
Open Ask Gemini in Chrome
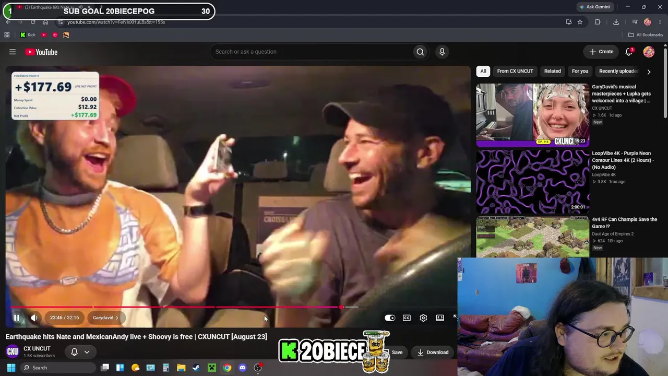(594, 7)
